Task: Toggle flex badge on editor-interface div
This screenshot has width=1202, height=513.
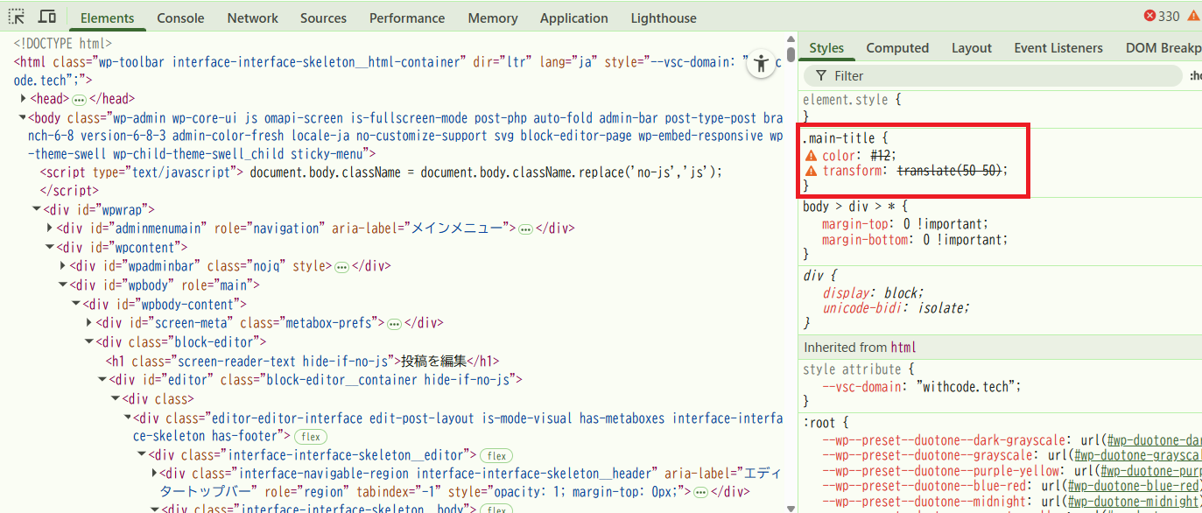Action: (x=310, y=436)
